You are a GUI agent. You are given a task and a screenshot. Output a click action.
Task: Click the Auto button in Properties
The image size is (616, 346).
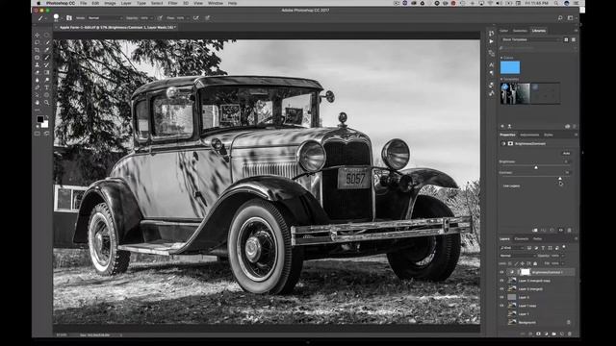coord(566,154)
